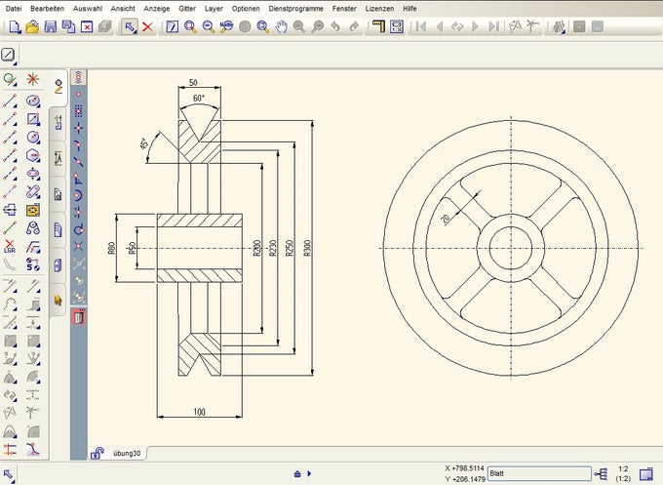Switch to the drawing tools vertical tab (pencil)
Screen dimensions: 663x485
click(58, 86)
